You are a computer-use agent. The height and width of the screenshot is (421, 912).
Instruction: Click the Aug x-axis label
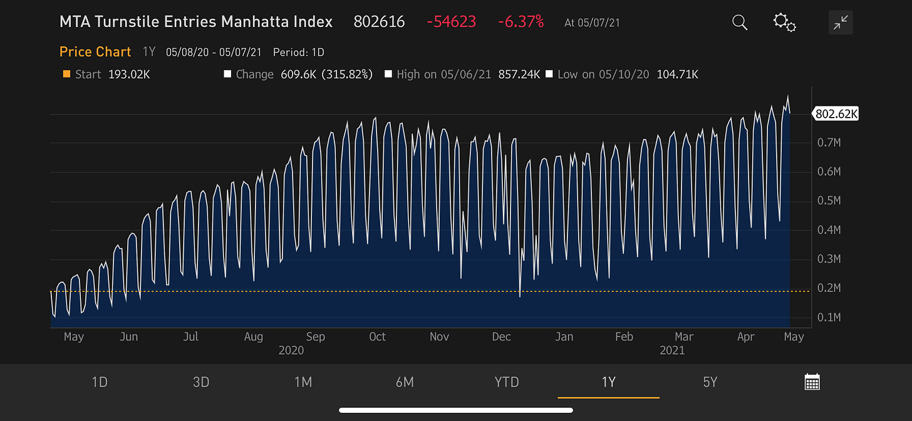pos(253,337)
